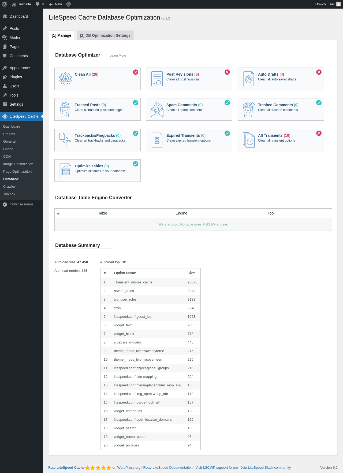Viewport: 343px width, 473px height.
Task: Click the Post Revisions document icon
Action: [157, 79]
